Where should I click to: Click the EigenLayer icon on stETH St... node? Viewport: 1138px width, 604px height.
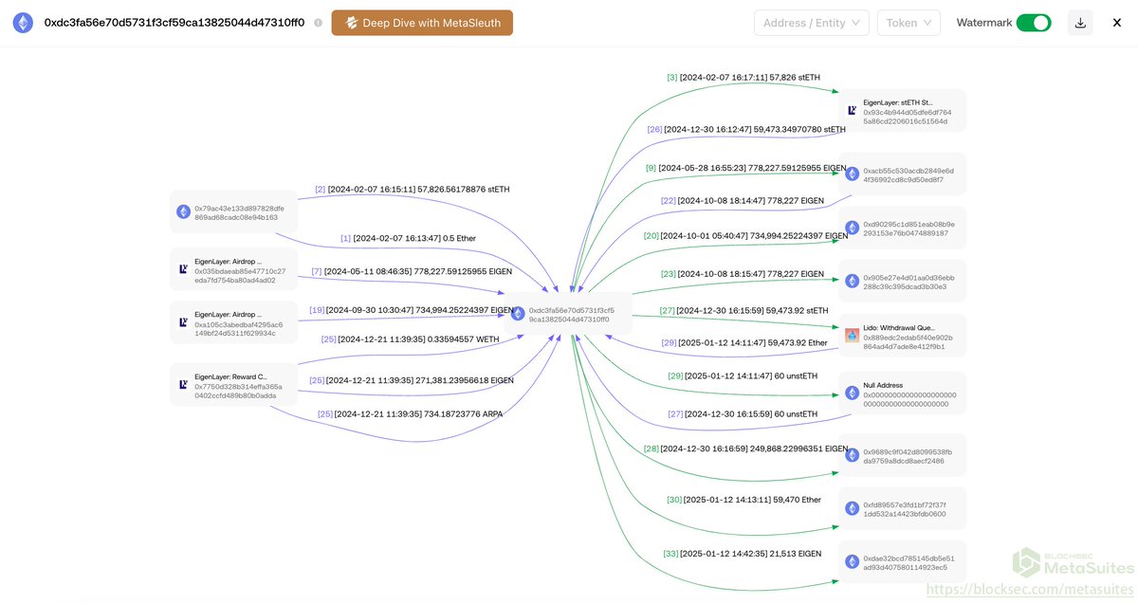tap(852, 111)
